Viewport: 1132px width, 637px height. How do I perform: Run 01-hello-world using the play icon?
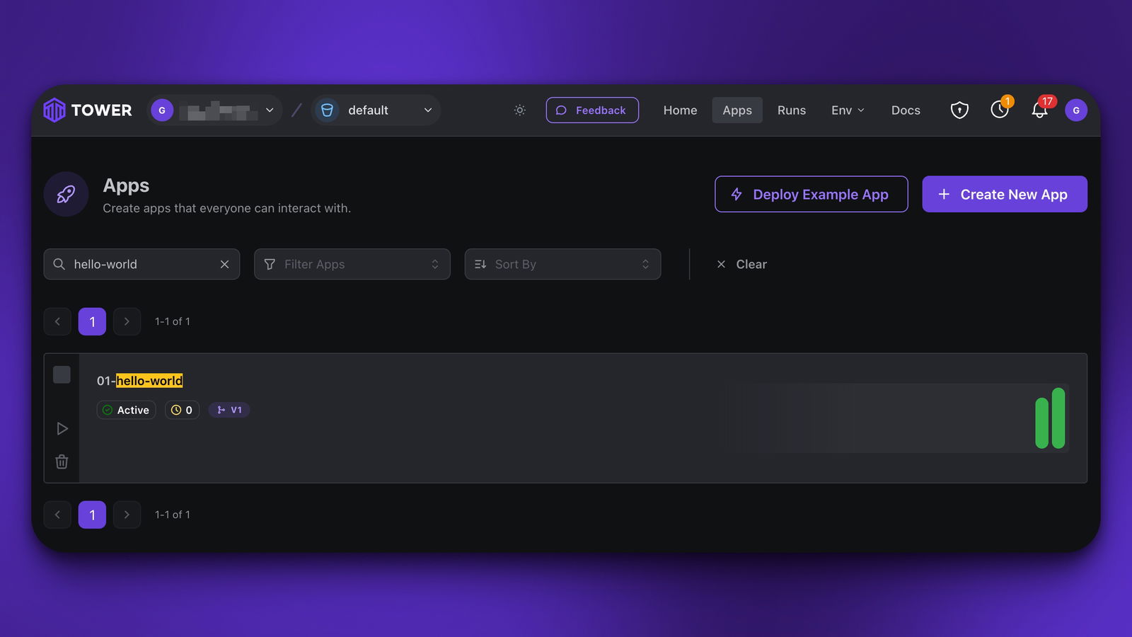62,428
